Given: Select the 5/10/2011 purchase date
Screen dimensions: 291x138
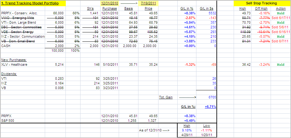Looking at the screenshot, I should click(x=111, y=64).
